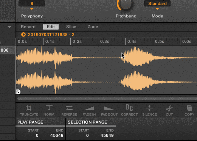Expand the left panel dropdown arrow
This screenshot has height=141, width=197.
tap(9, 27)
